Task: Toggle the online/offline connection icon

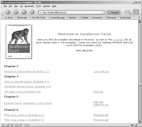Action: pos(132,125)
